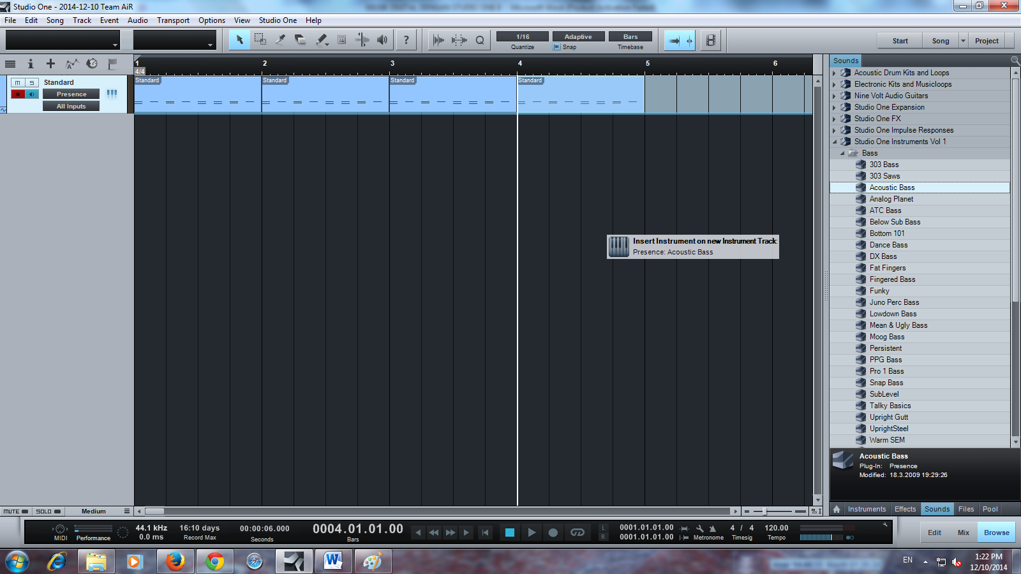1021x574 pixels.
Task: Arm record on Standard track
Action: tap(18, 94)
